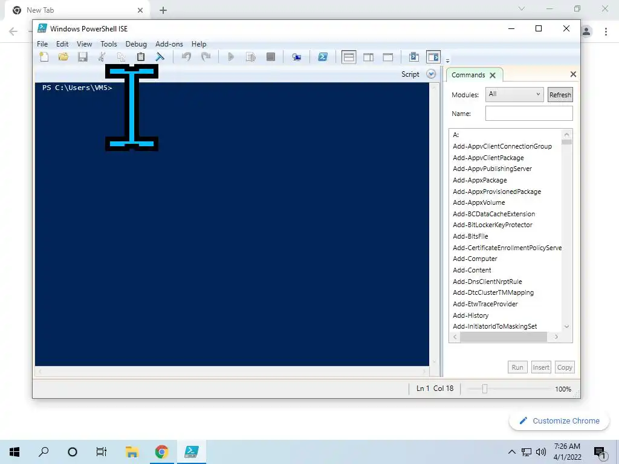Image resolution: width=619 pixels, height=464 pixels.
Task: Select Add-BitsFile command
Action: (470, 236)
